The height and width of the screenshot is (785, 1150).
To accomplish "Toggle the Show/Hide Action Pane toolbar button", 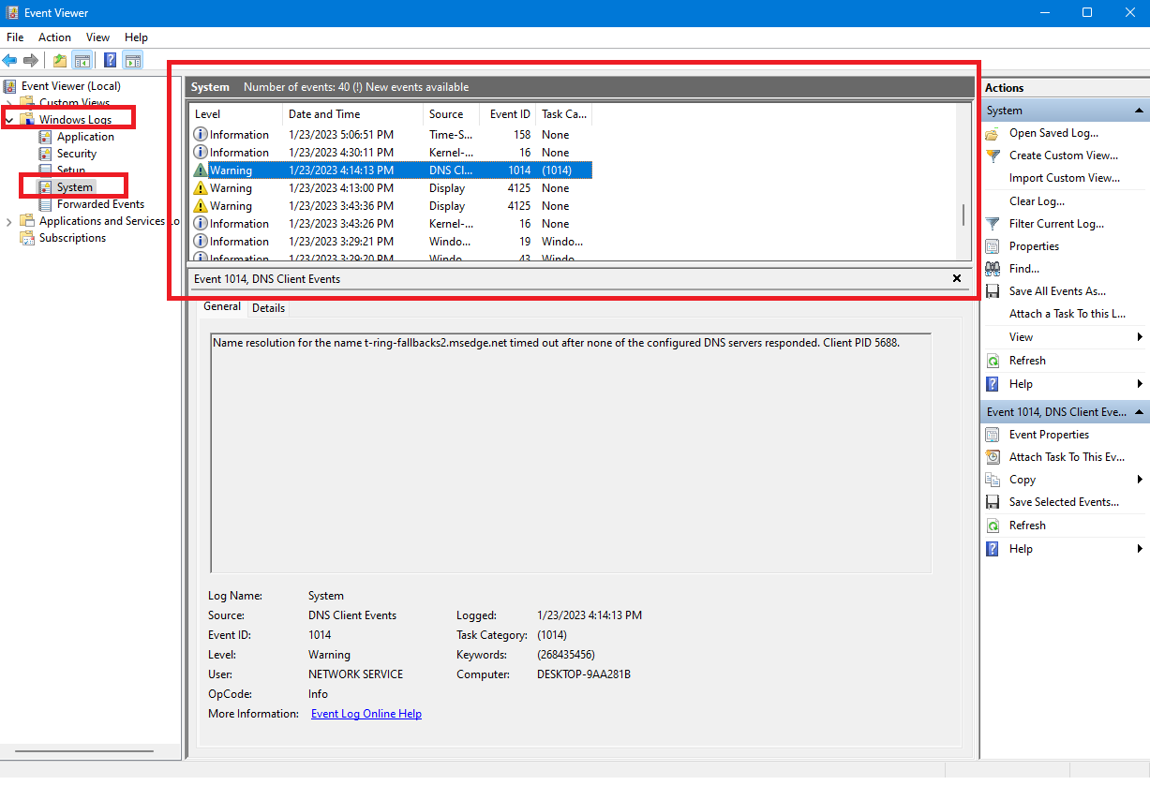I will [x=133, y=61].
